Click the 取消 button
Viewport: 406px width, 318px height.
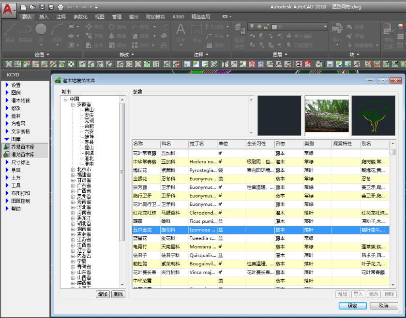click(x=384, y=306)
